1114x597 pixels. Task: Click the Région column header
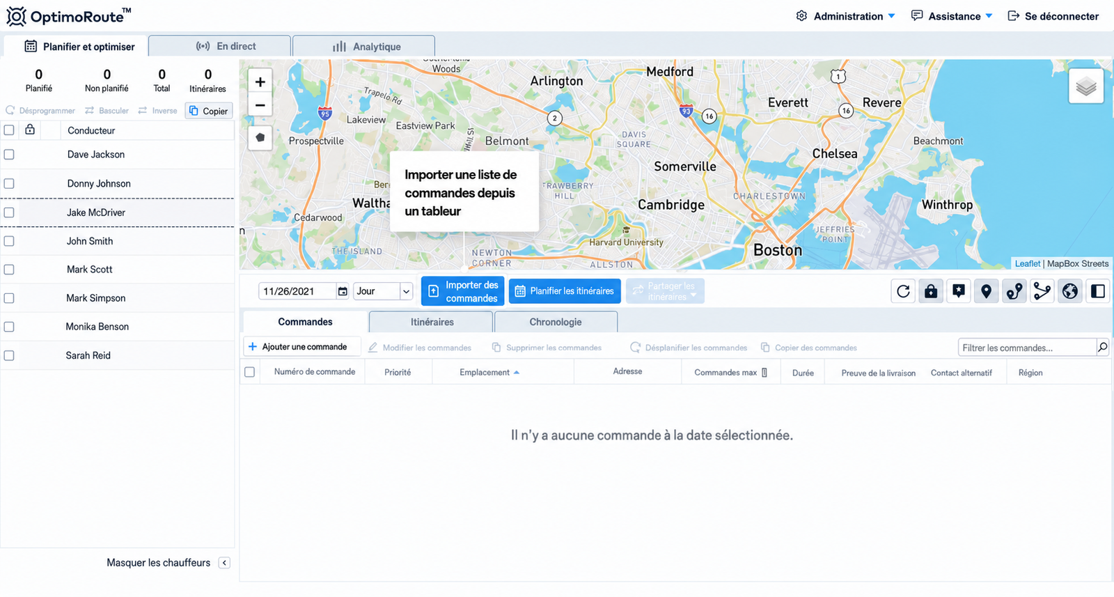click(x=1030, y=373)
